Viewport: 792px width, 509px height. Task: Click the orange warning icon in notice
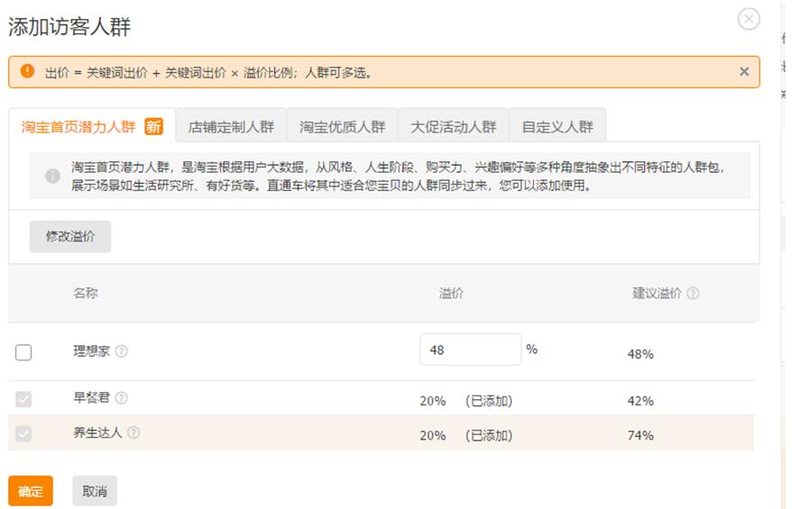(x=27, y=71)
